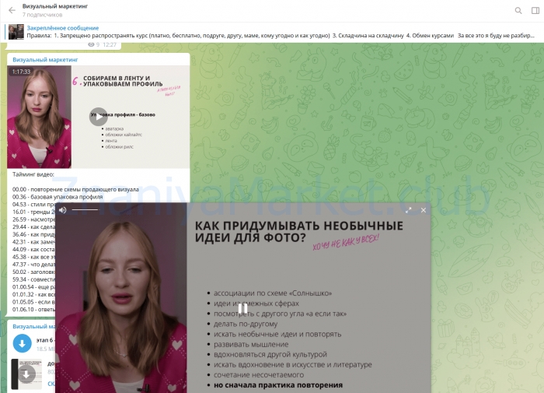544x393 pixels.
Task: Click the 'Тайминг видео:' caption text
Action: point(33,174)
